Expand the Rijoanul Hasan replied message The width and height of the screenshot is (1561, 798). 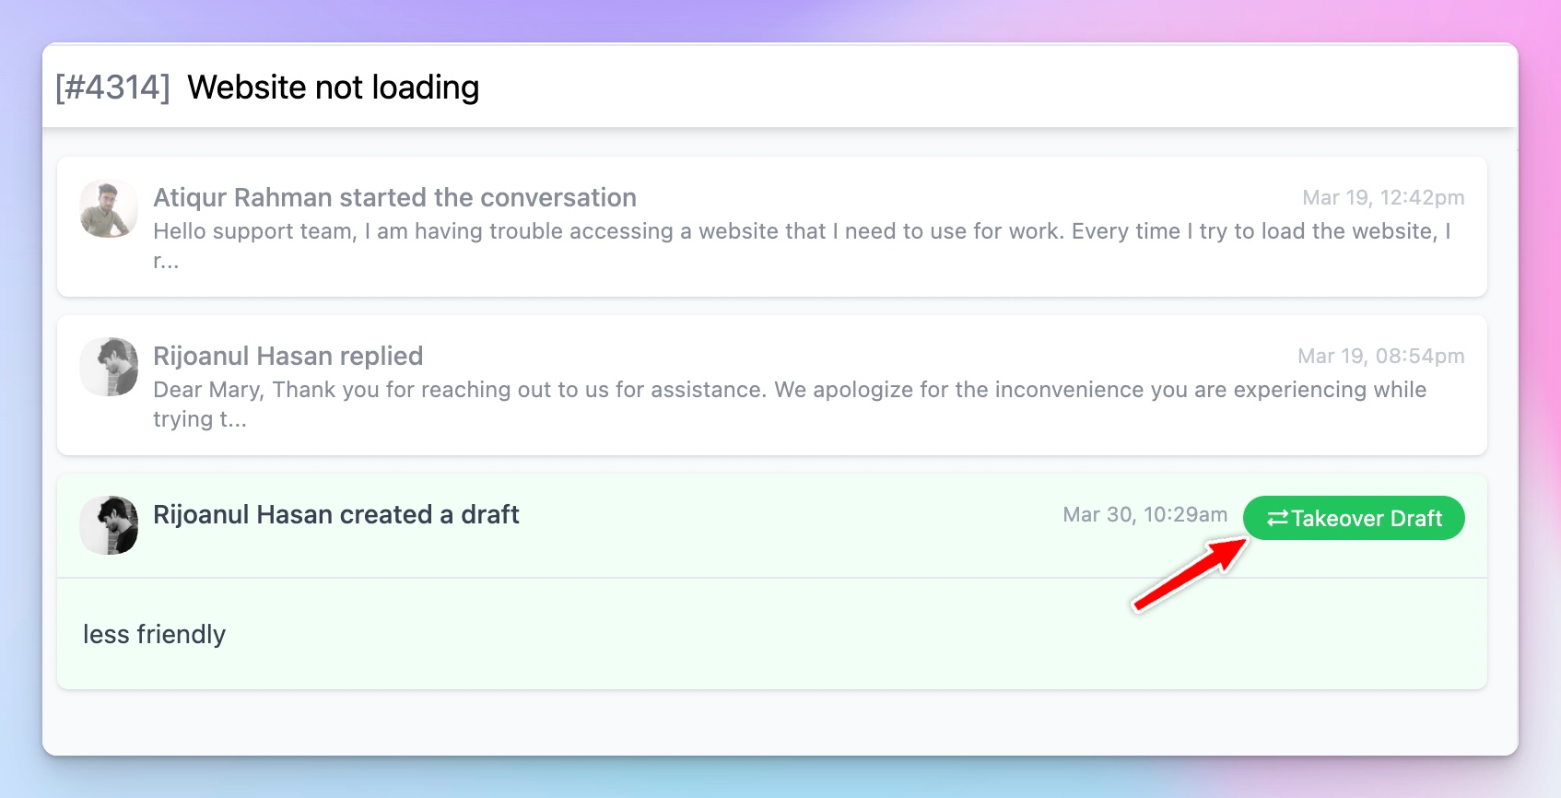coord(772,385)
